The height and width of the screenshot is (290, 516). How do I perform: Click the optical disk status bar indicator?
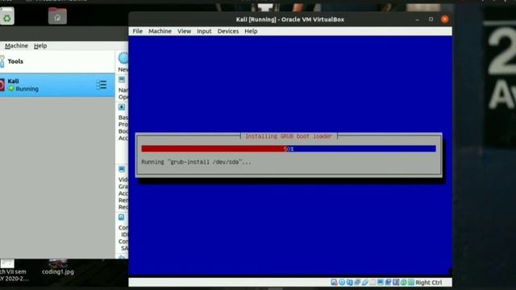coord(342,283)
